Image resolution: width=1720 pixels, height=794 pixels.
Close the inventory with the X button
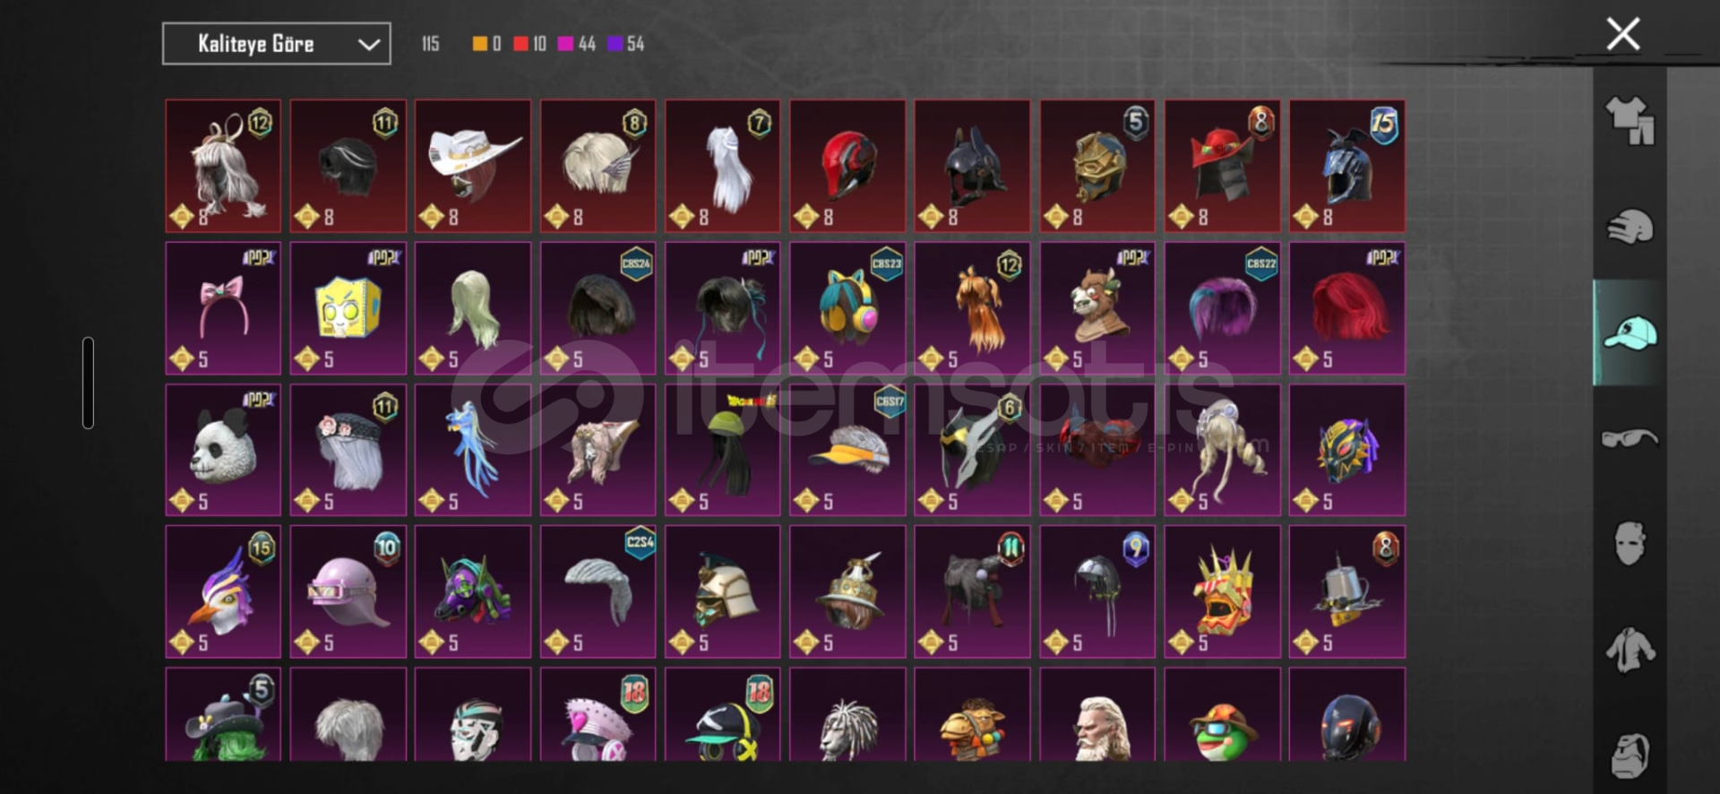[1622, 34]
